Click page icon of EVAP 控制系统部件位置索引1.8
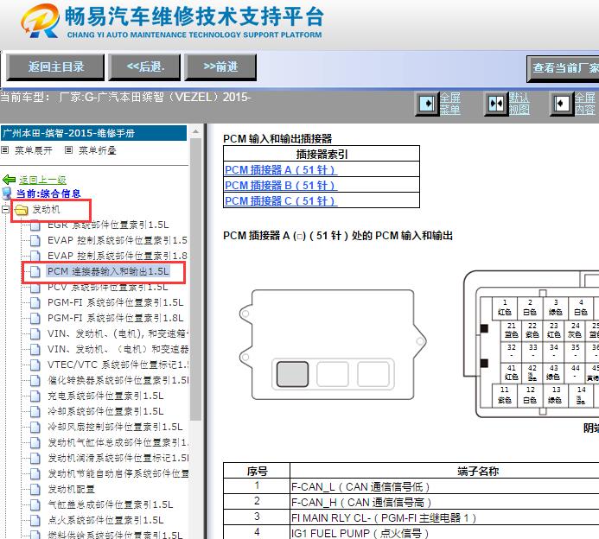Image resolution: width=599 pixels, height=539 pixels. [35, 257]
